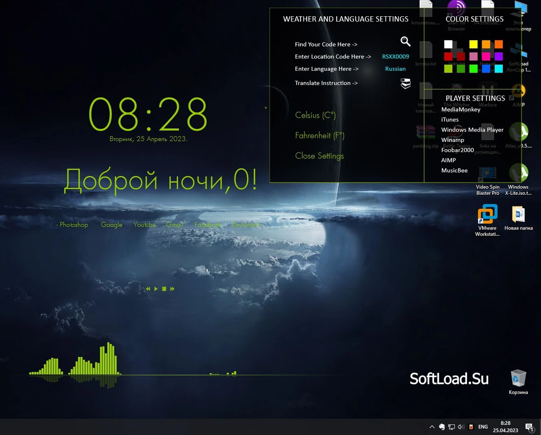Pick the purple color swatch
This screenshot has height=435, width=541.
point(499,56)
